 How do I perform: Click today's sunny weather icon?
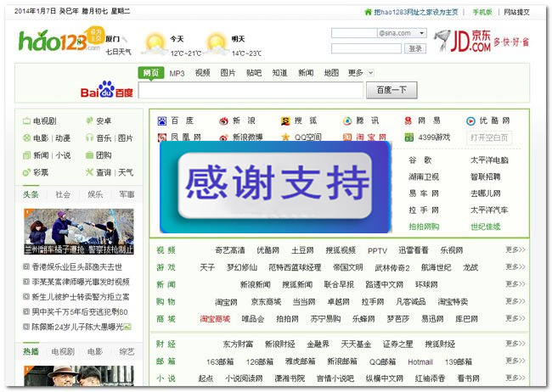[155, 44]
